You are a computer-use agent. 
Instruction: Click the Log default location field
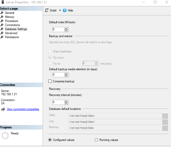[x=115, y=122]
